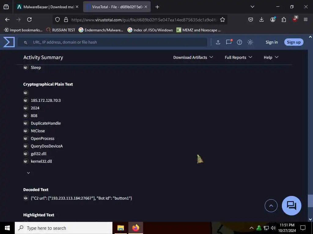Image resolution: width=313 pixels, height=234 pixels.
Task: Select the gdi32.dll text entry
Action: point(39,154)
